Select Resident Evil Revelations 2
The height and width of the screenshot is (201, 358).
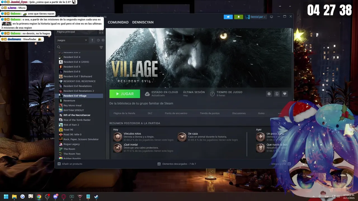79,91
